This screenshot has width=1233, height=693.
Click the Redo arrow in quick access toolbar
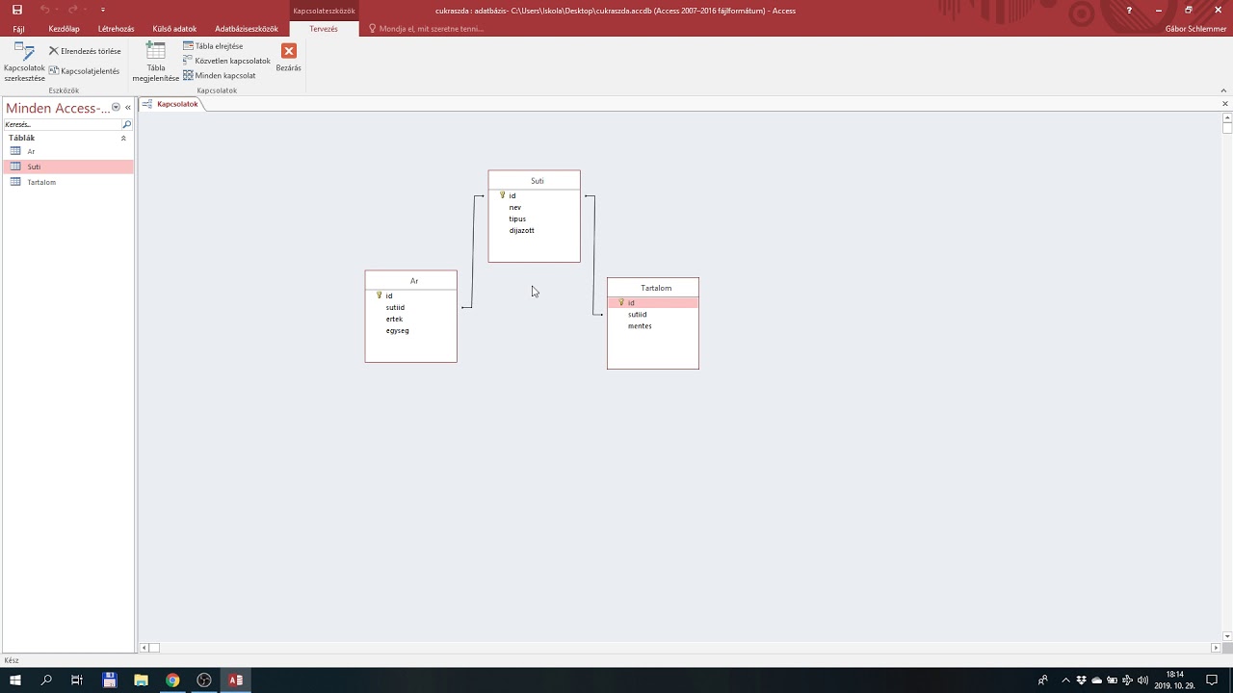click(72, 10)
